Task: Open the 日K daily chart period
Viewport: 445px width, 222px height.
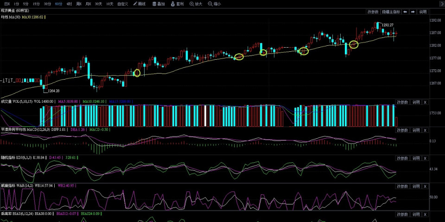Action: (x=7, y=4)
